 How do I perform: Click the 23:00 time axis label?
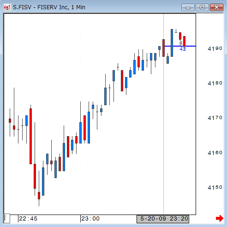(x=90, y=219)
